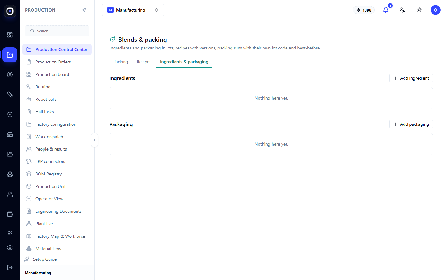
Task: Open BOM Registry
Action: [57, 174]
